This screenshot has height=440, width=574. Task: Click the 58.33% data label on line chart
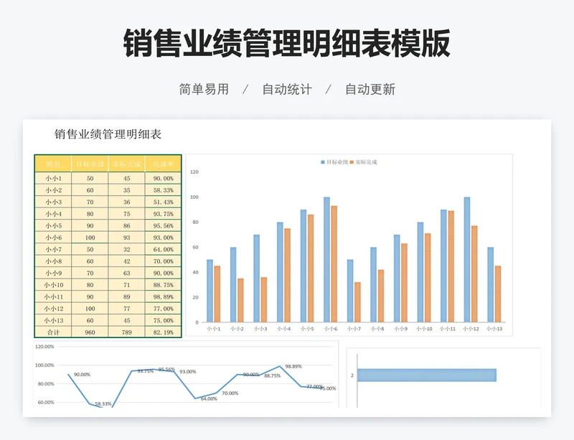point(103,403)
